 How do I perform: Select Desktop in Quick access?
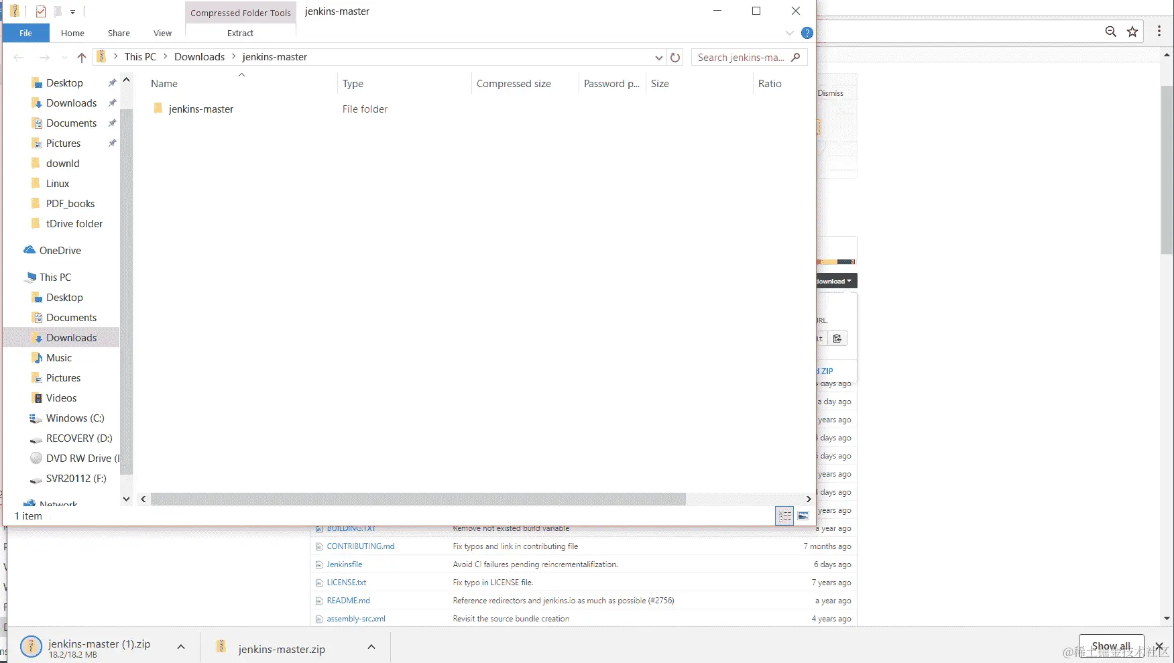click(64, 83)
